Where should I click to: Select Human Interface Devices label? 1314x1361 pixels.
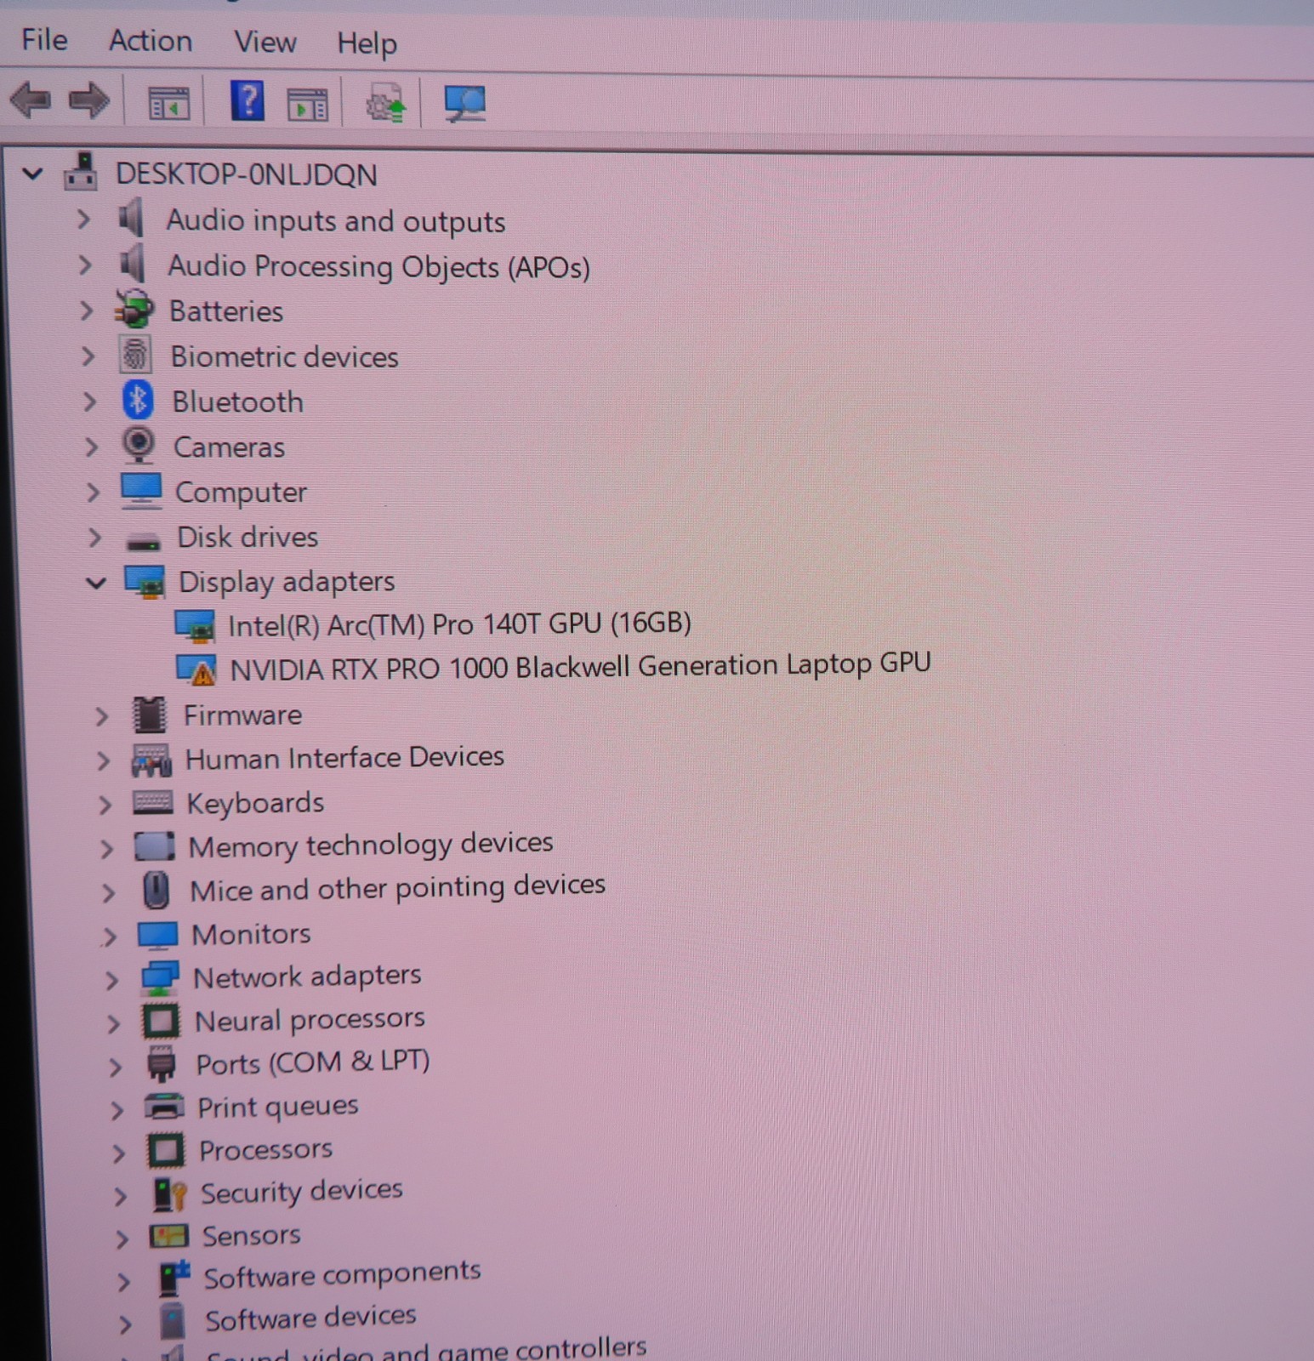(x=344, y=757)
